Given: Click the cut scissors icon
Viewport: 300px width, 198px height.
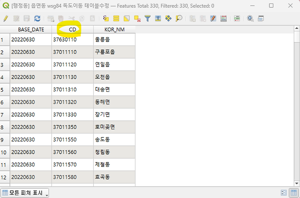Looking at the screenshot, I should 72,18.
